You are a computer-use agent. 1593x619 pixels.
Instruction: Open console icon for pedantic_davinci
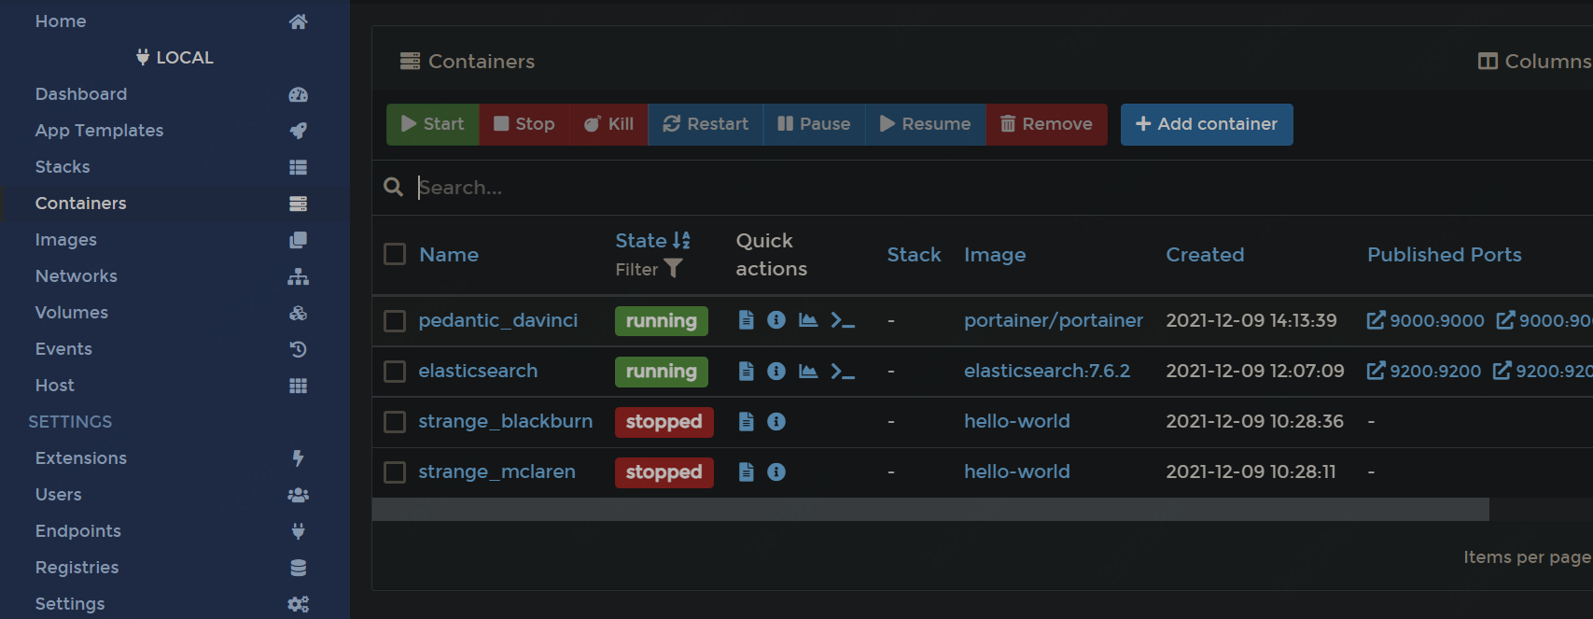pos(843,320)
